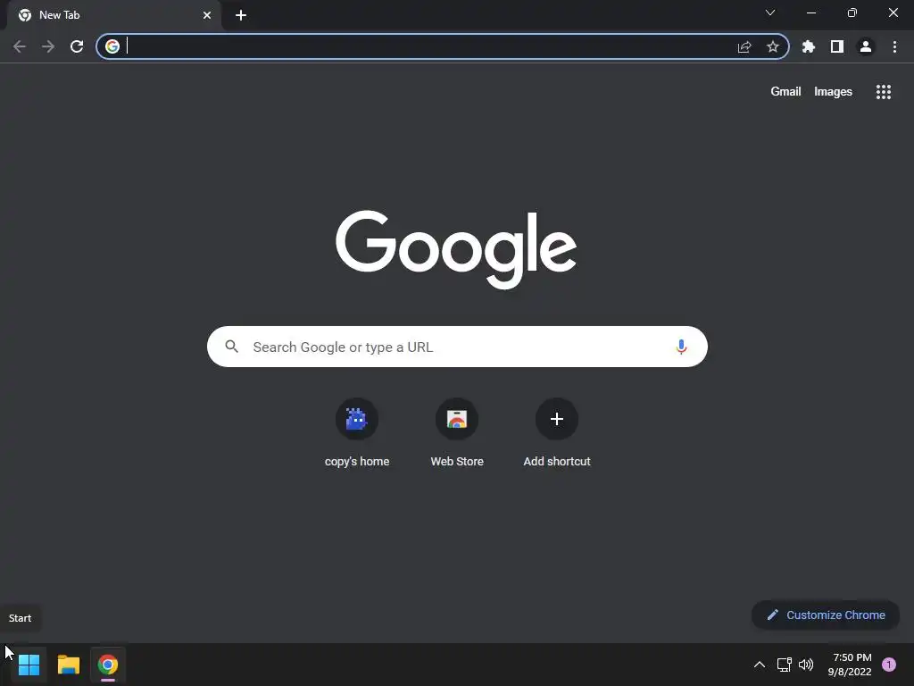Restore down the Chrome window
The image size is (914, 686).
(852, 13)
